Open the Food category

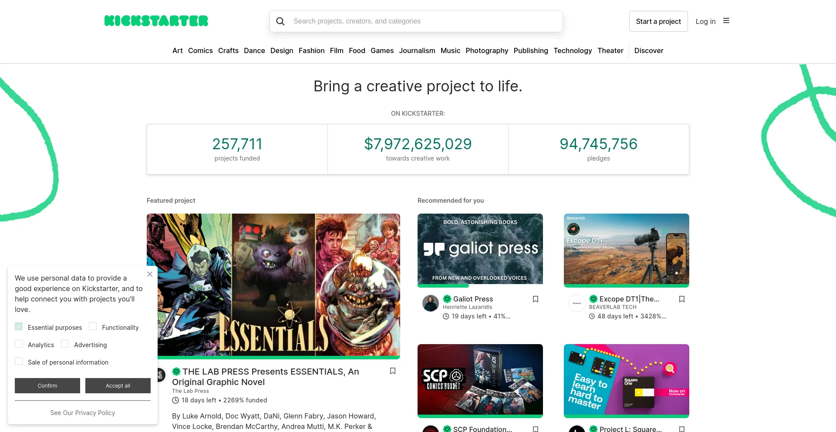click(357, 50)
